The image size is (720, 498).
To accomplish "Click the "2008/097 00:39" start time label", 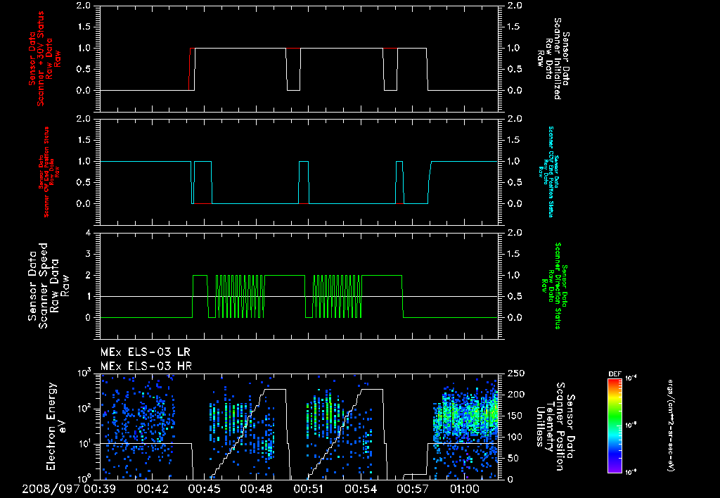I will 69,489.
